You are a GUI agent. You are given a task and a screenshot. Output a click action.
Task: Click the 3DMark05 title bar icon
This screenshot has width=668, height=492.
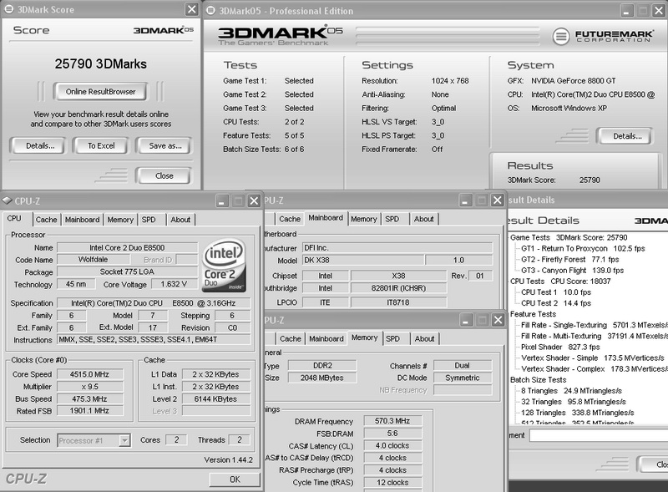click(210, 10)
